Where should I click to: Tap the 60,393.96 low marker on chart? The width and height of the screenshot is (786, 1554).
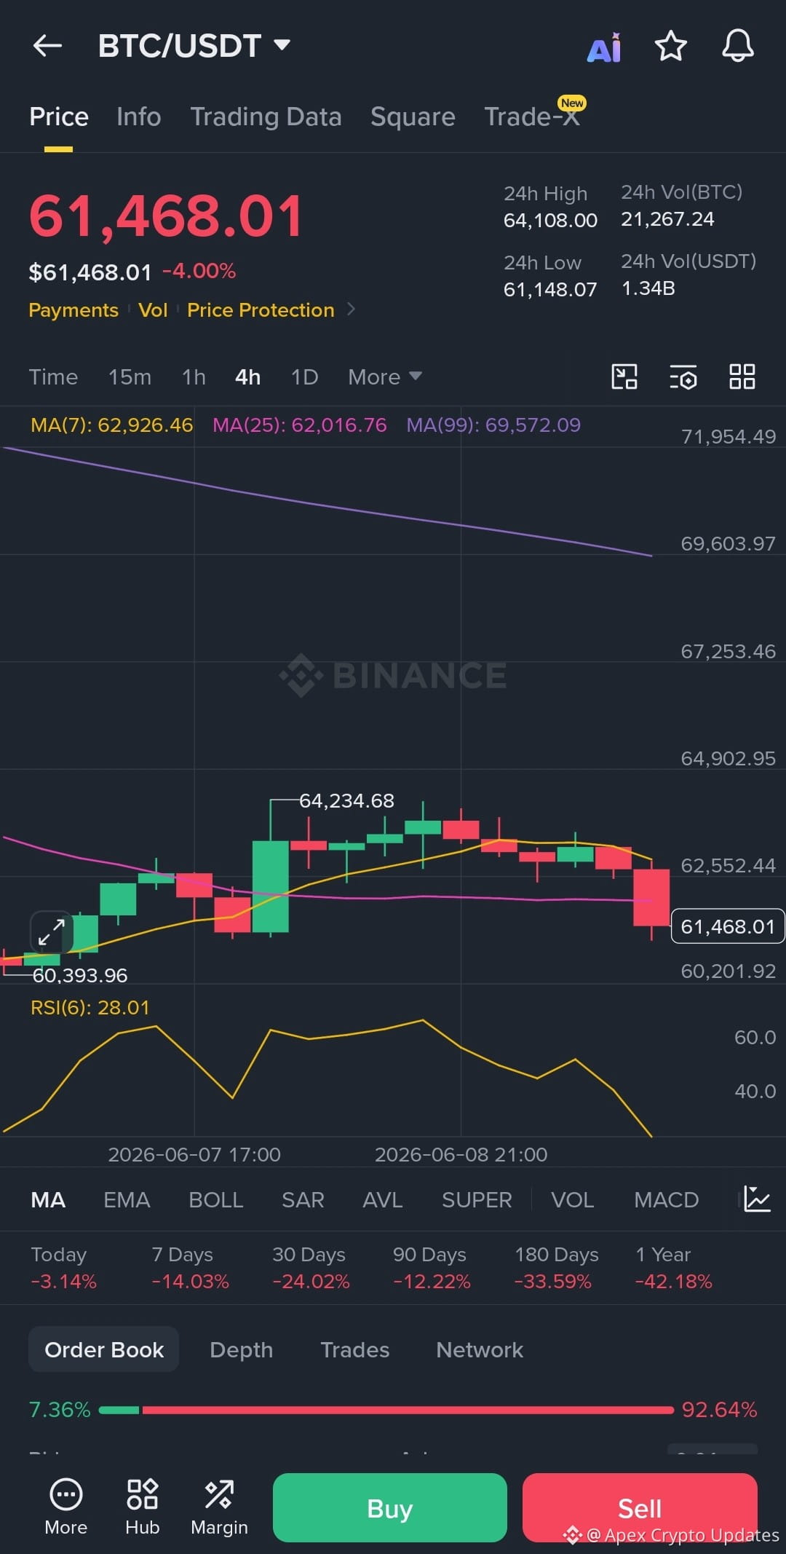point(80,975)
